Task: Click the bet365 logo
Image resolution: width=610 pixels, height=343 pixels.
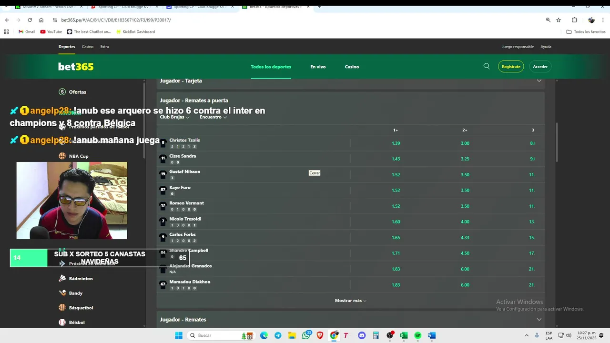Action: [x=76, y=67]
